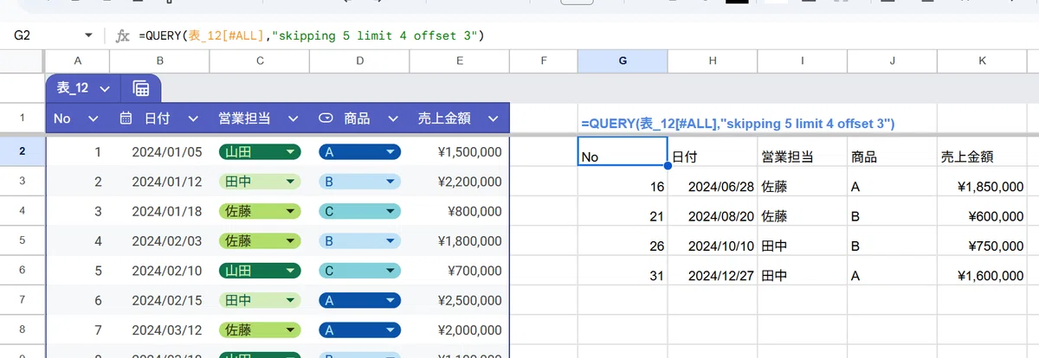Open the 佐藤 chip beside 2024/02/03
Screen dimensions: 1039x358
259,240
